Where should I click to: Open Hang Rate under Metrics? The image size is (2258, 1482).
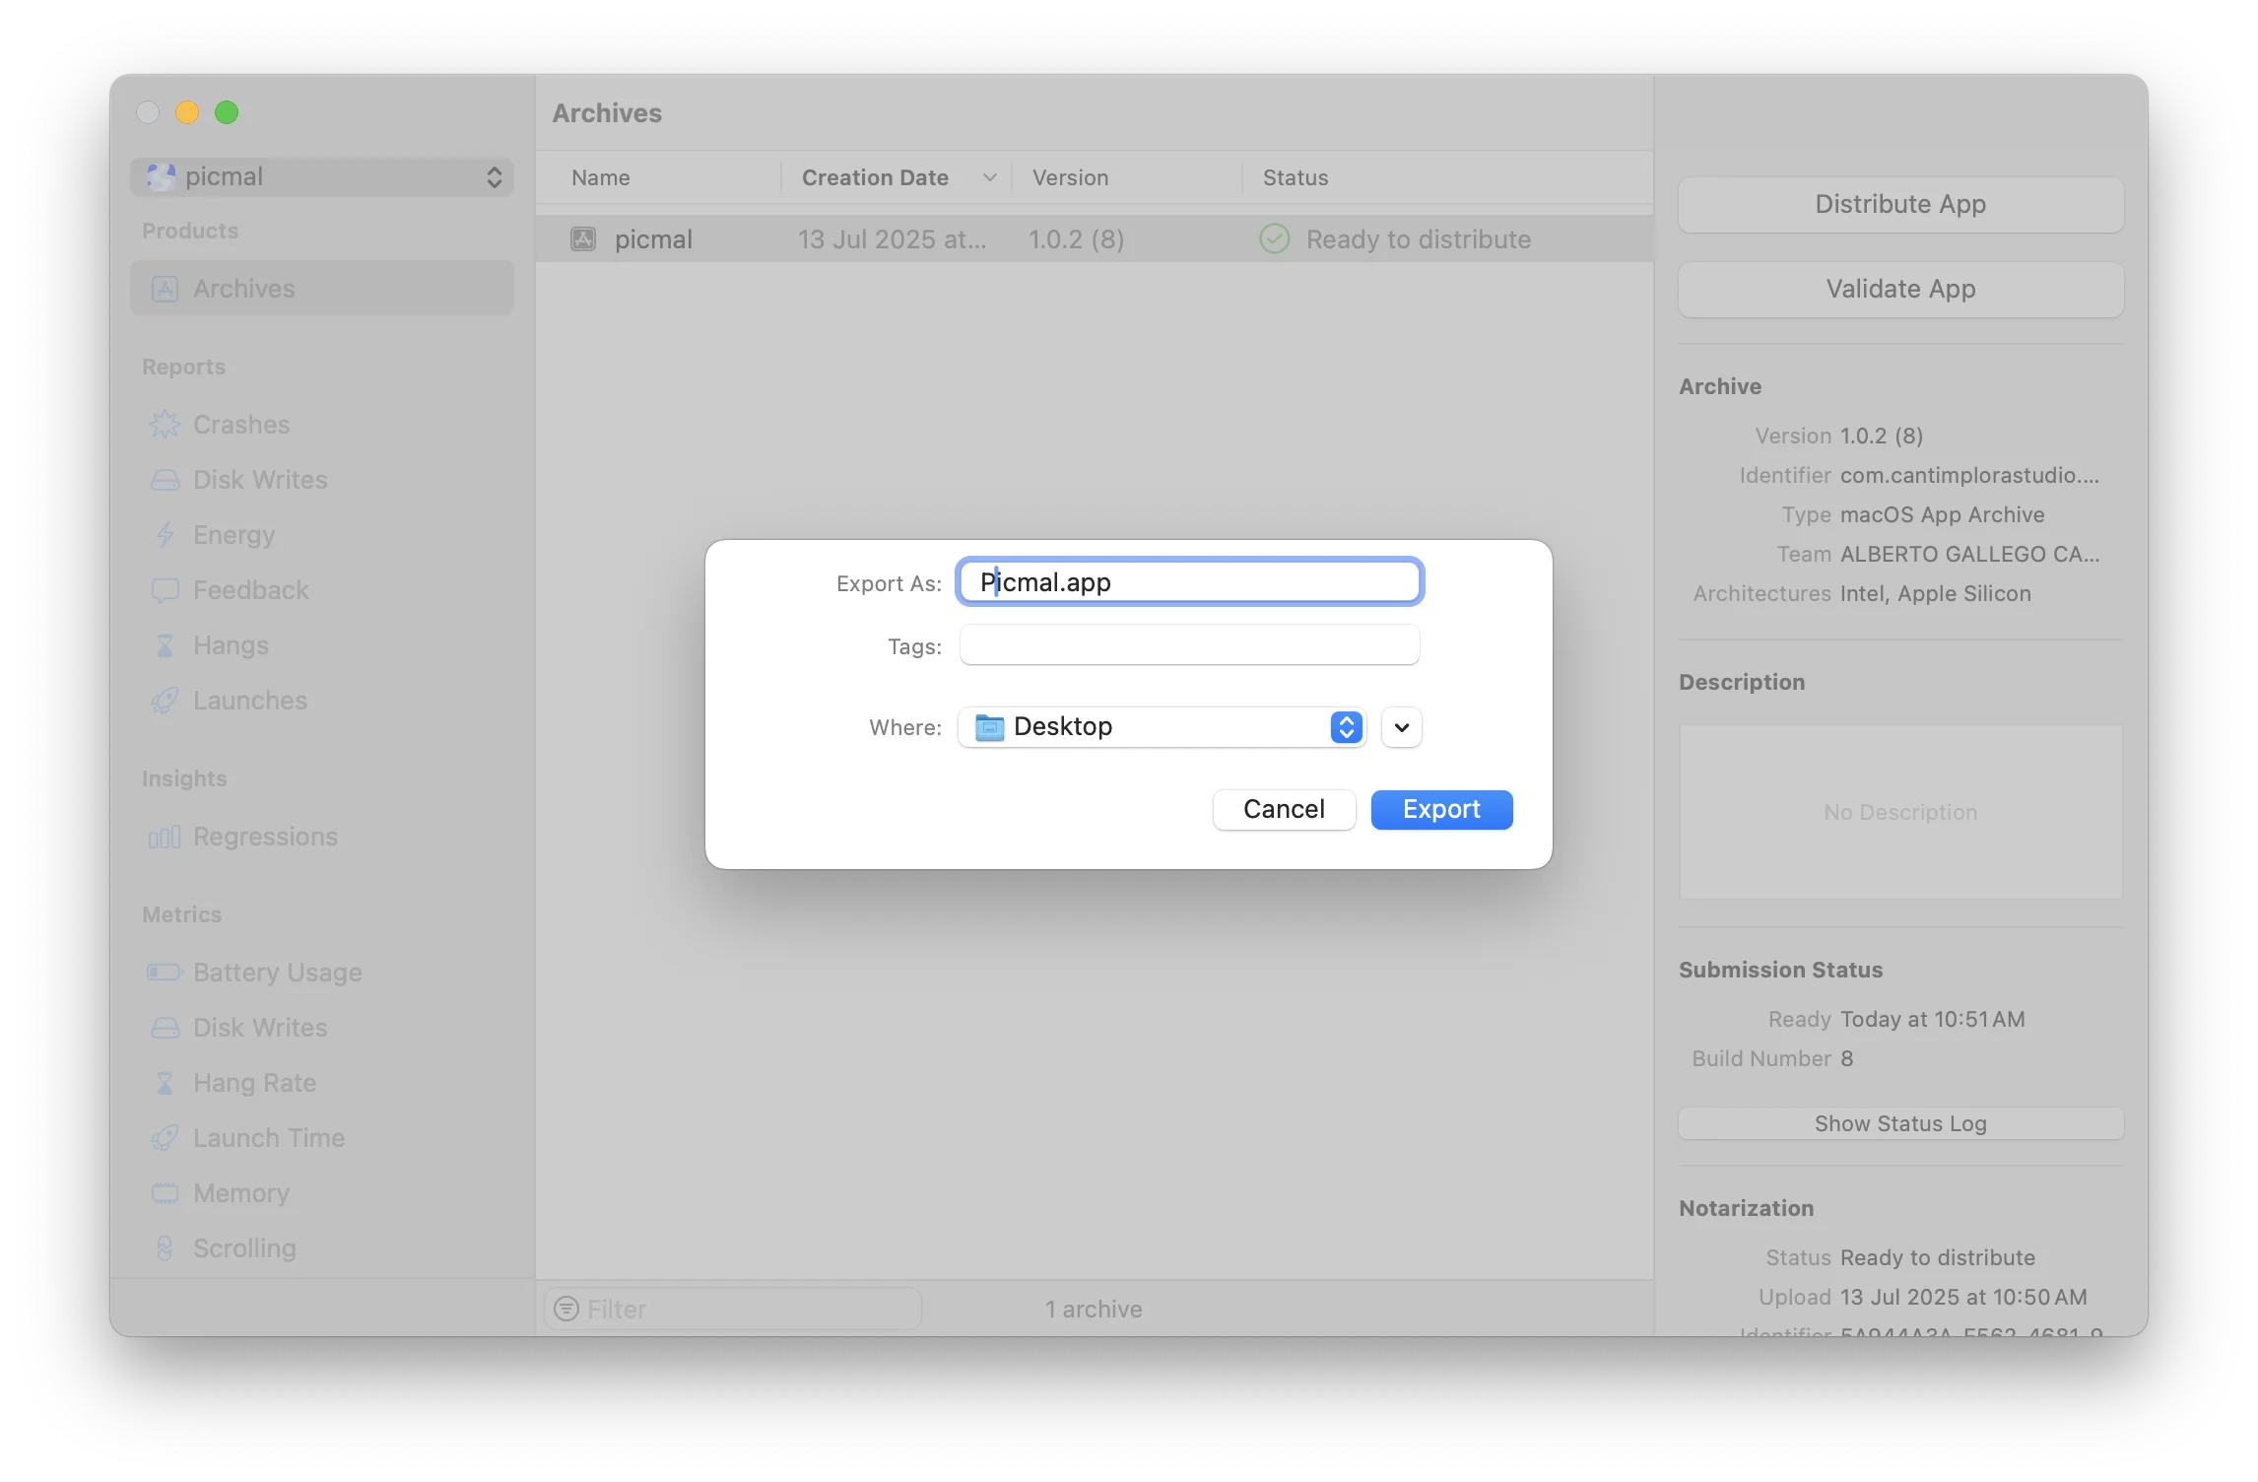pos(254,1083)
